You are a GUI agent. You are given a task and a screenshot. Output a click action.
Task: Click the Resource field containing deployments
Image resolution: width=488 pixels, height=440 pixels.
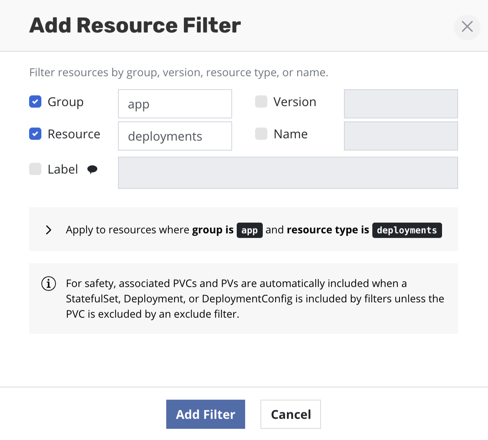click(175, 136)
